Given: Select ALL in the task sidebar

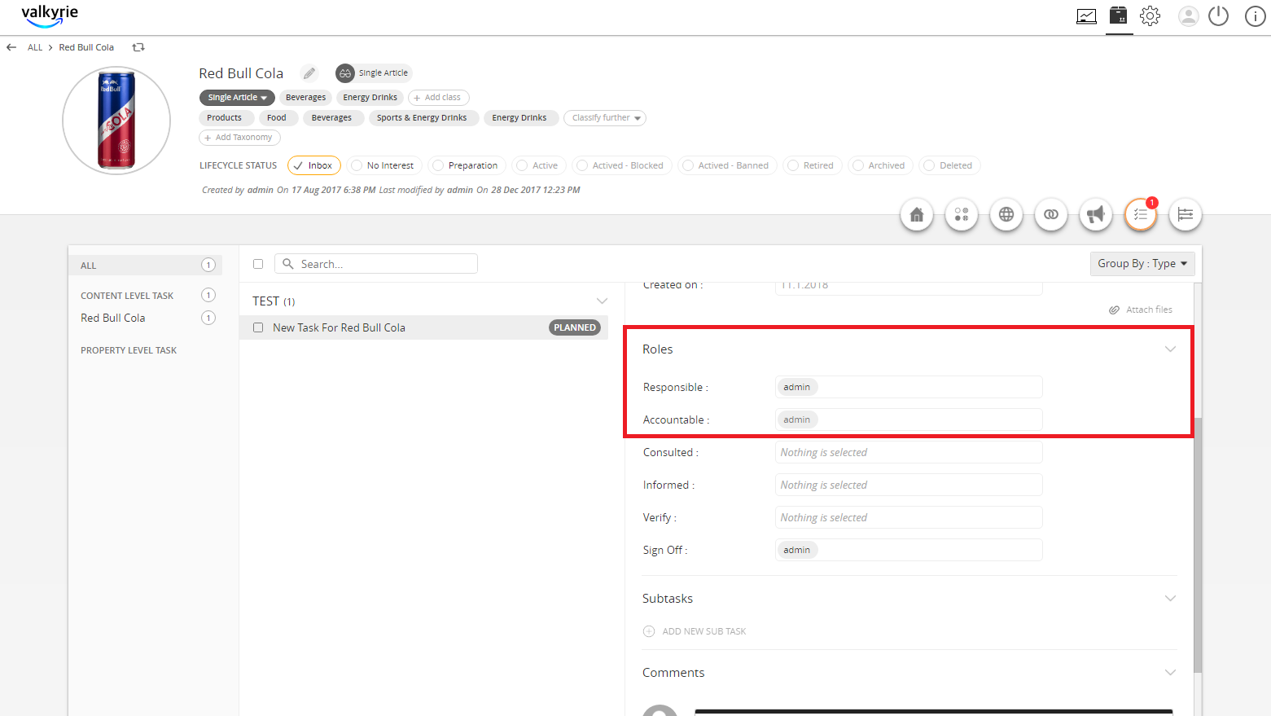Looking at the screenshot, I should 145,266.
